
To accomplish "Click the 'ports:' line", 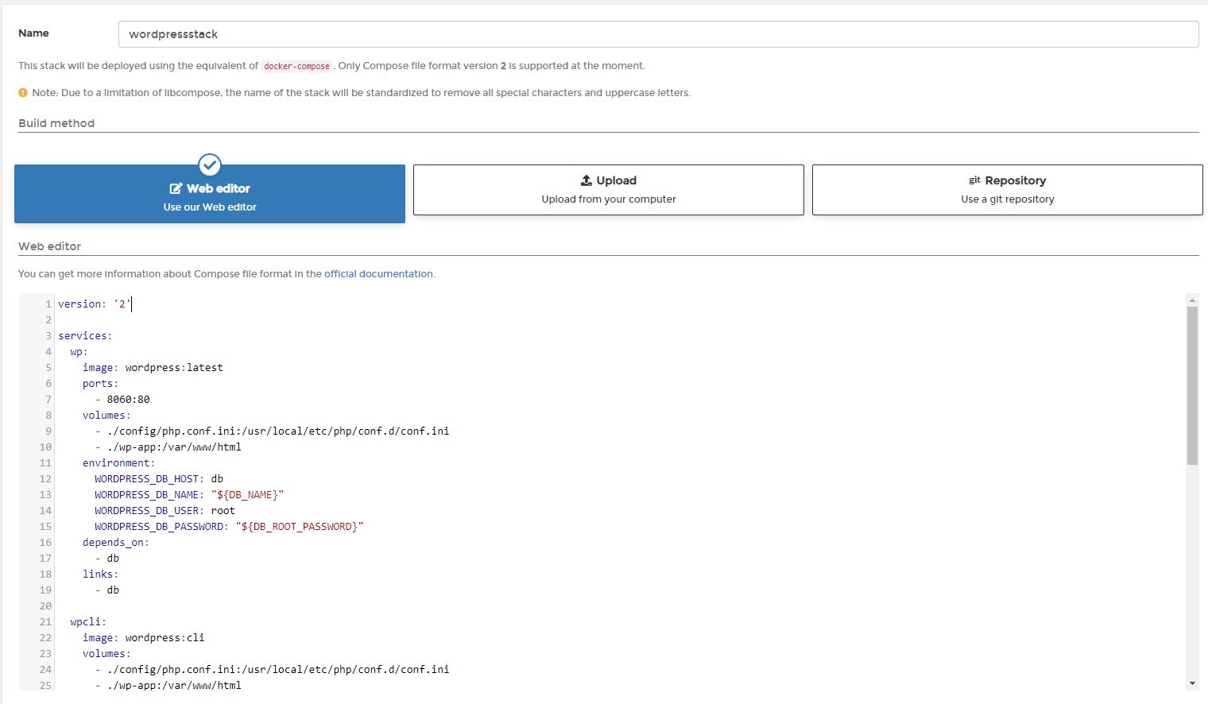I will (100, 383).
